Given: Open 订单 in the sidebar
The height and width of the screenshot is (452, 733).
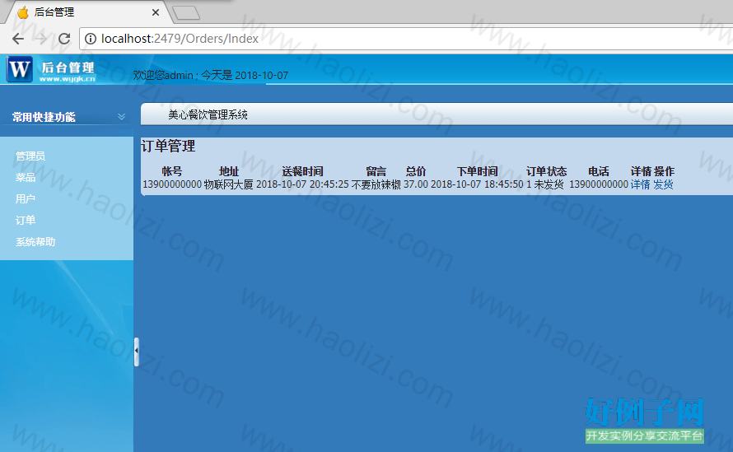Looking at the screenshot, I should click(26, 220).
